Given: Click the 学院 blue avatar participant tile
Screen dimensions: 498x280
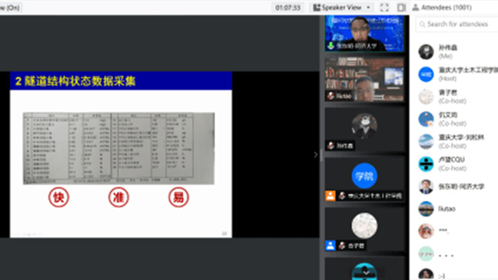Looking at the screenshot, I should click(364, 179).
